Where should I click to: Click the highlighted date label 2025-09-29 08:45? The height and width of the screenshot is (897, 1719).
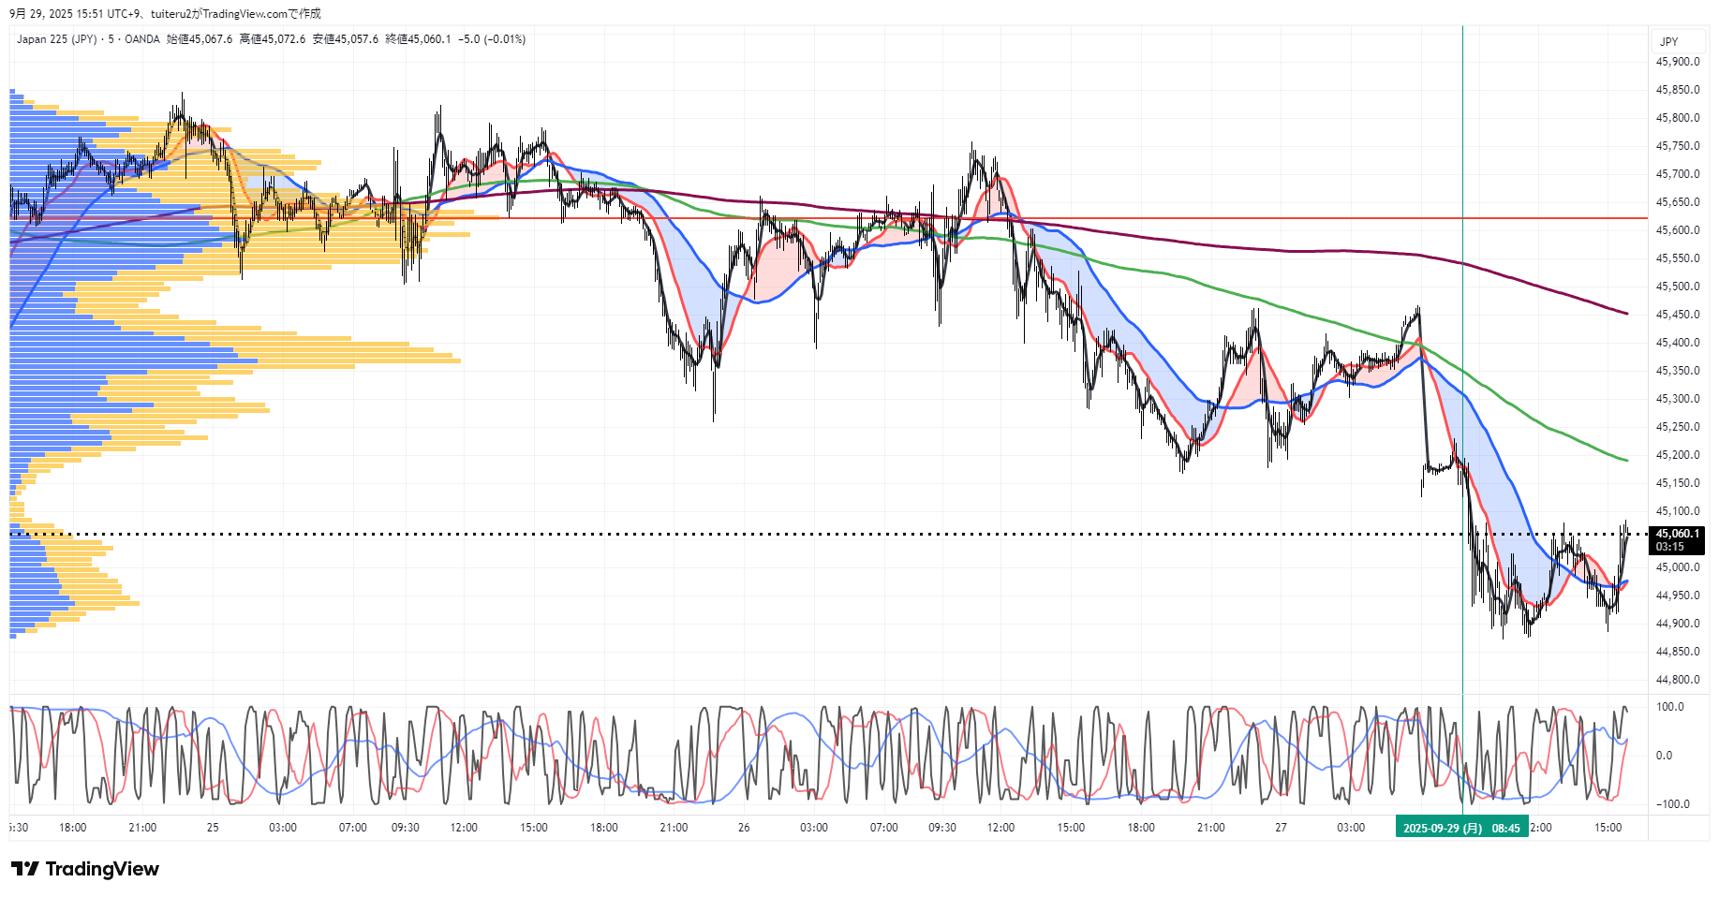pyautogui.click(x=1460, y=828)
